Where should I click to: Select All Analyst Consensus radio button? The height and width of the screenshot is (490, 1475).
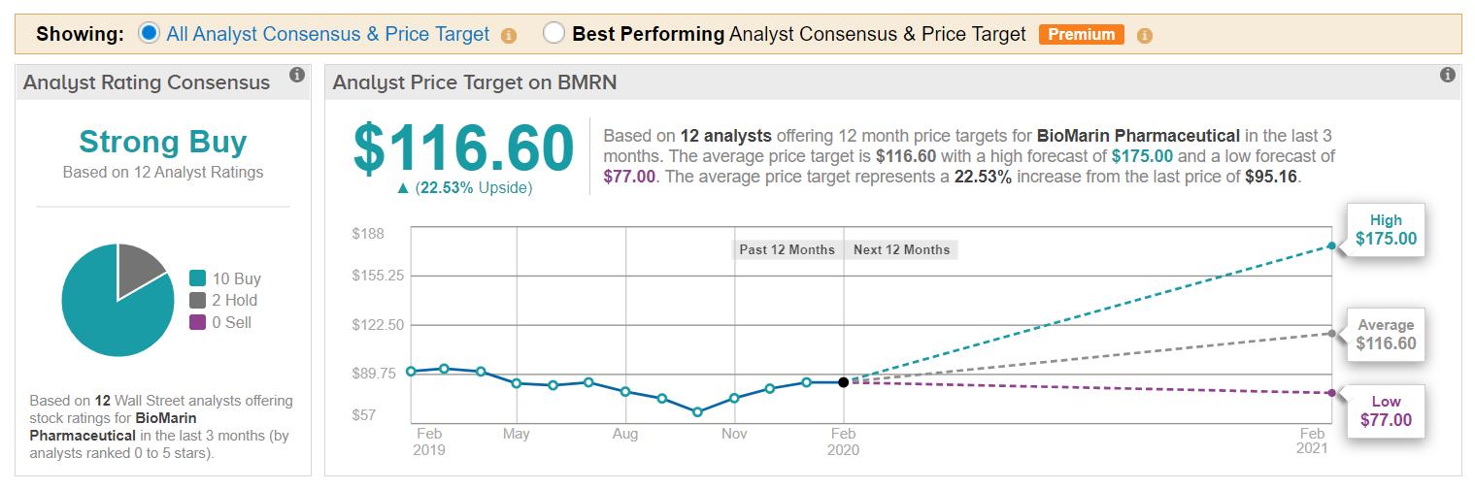click(149, 34)
